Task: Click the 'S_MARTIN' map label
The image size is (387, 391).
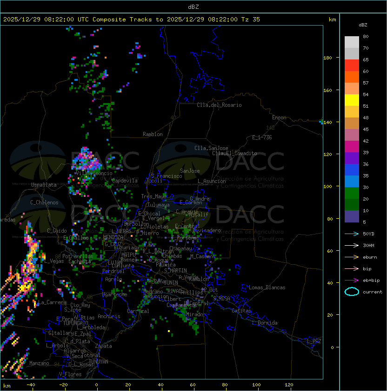Action: [176, 270]
